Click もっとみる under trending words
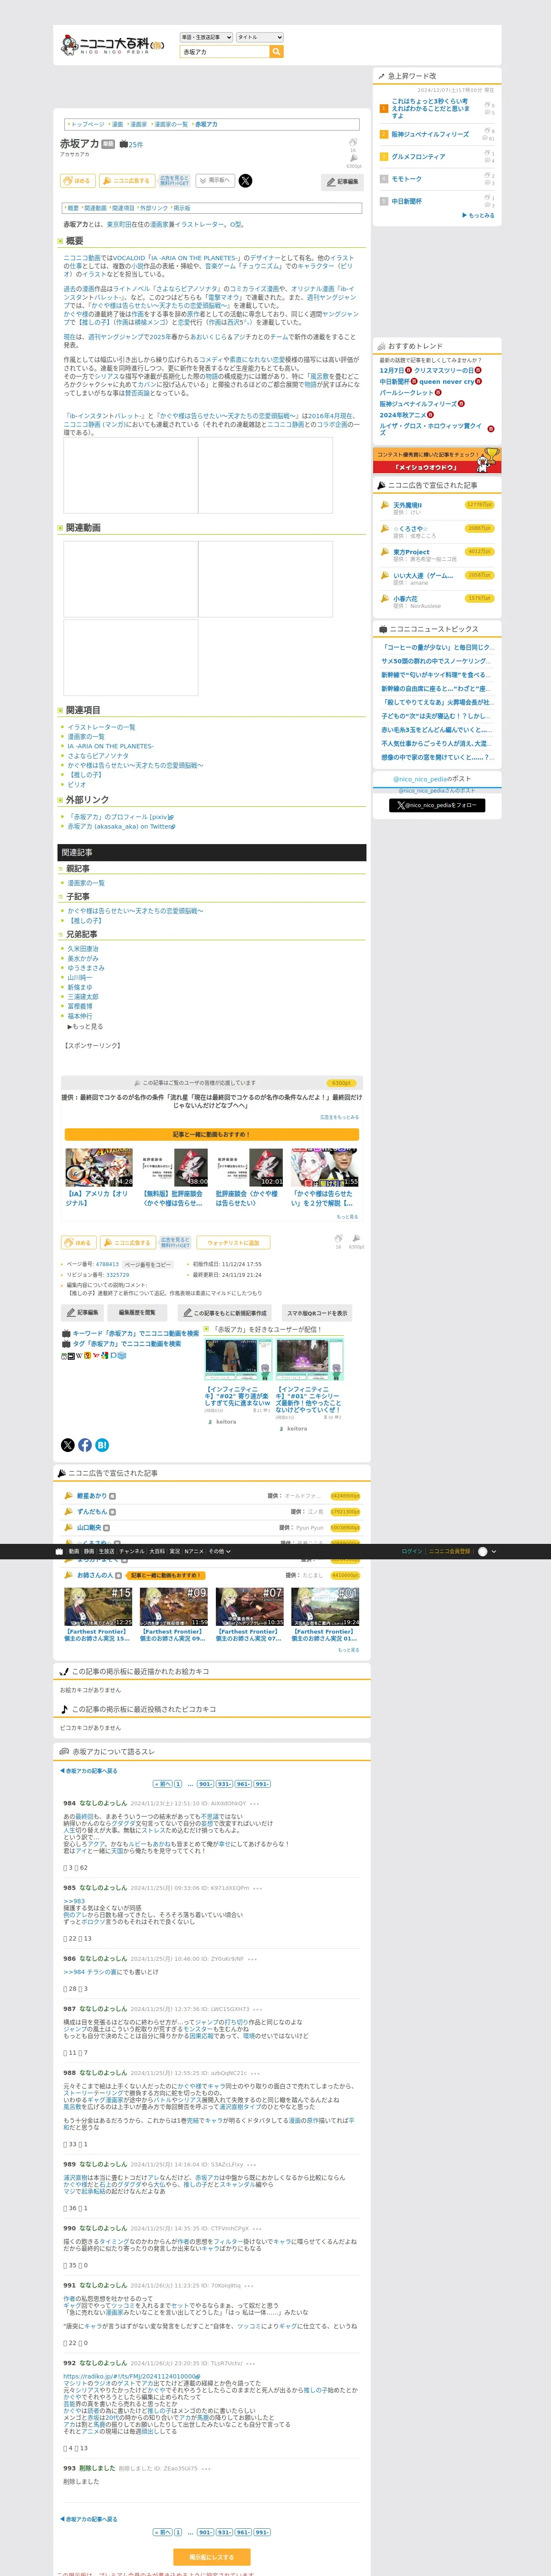Viewport: 551px width, 2576px height. click(x=478, y=215)
